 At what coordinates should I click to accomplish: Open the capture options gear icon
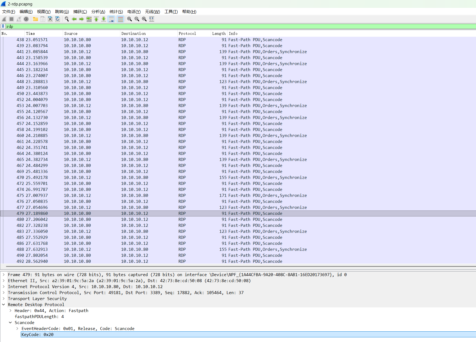[x=26, y=19]
